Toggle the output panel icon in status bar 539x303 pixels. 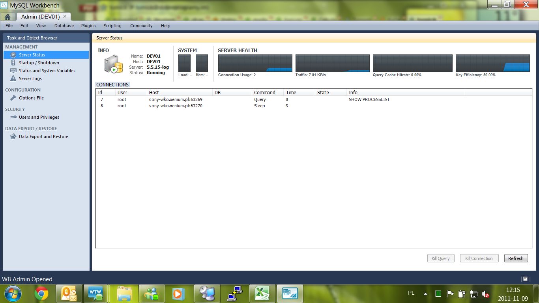coord(525,279)
